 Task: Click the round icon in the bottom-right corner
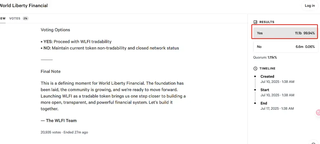click(313, 142)
